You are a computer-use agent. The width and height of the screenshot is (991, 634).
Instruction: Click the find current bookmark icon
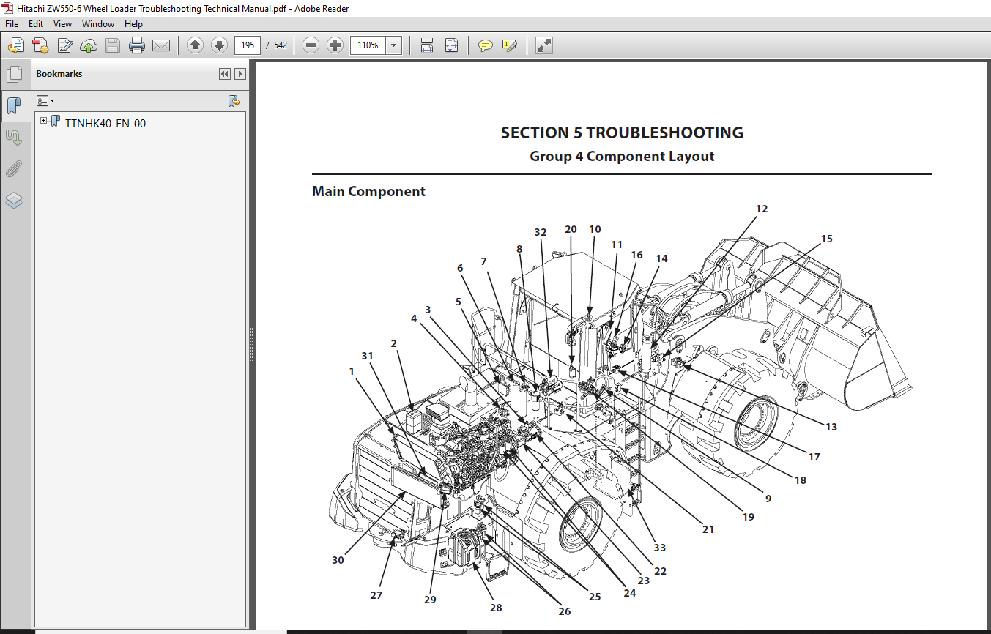pos(234,100)
